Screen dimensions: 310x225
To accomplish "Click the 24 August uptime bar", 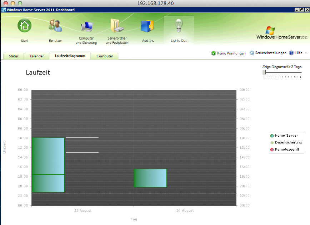I will tap(150, 178).
